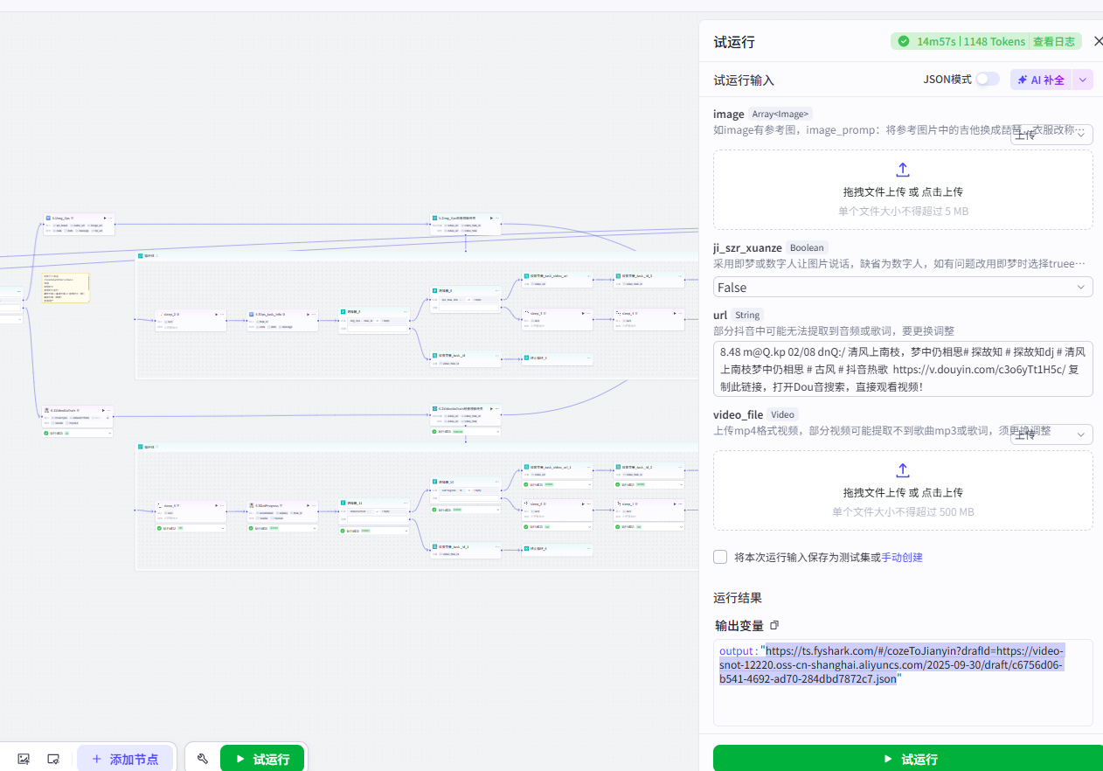1103x771 pixels.
Task: Click the green success checkmark status badge
Action: click(x=904, y=41)
